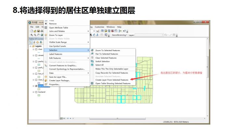Click the New document icon in the toolbar
Viewport: 231px width, 129px height.
click(32, 31)
